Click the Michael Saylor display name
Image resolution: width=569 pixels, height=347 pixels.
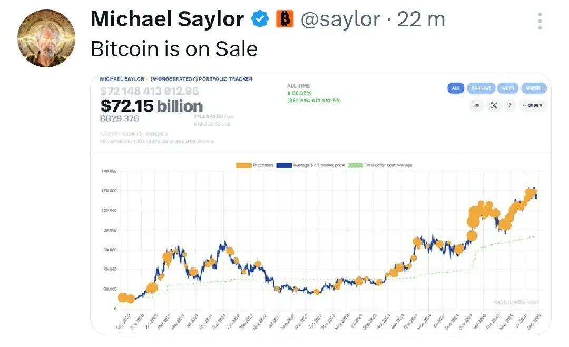pos(168,19)
